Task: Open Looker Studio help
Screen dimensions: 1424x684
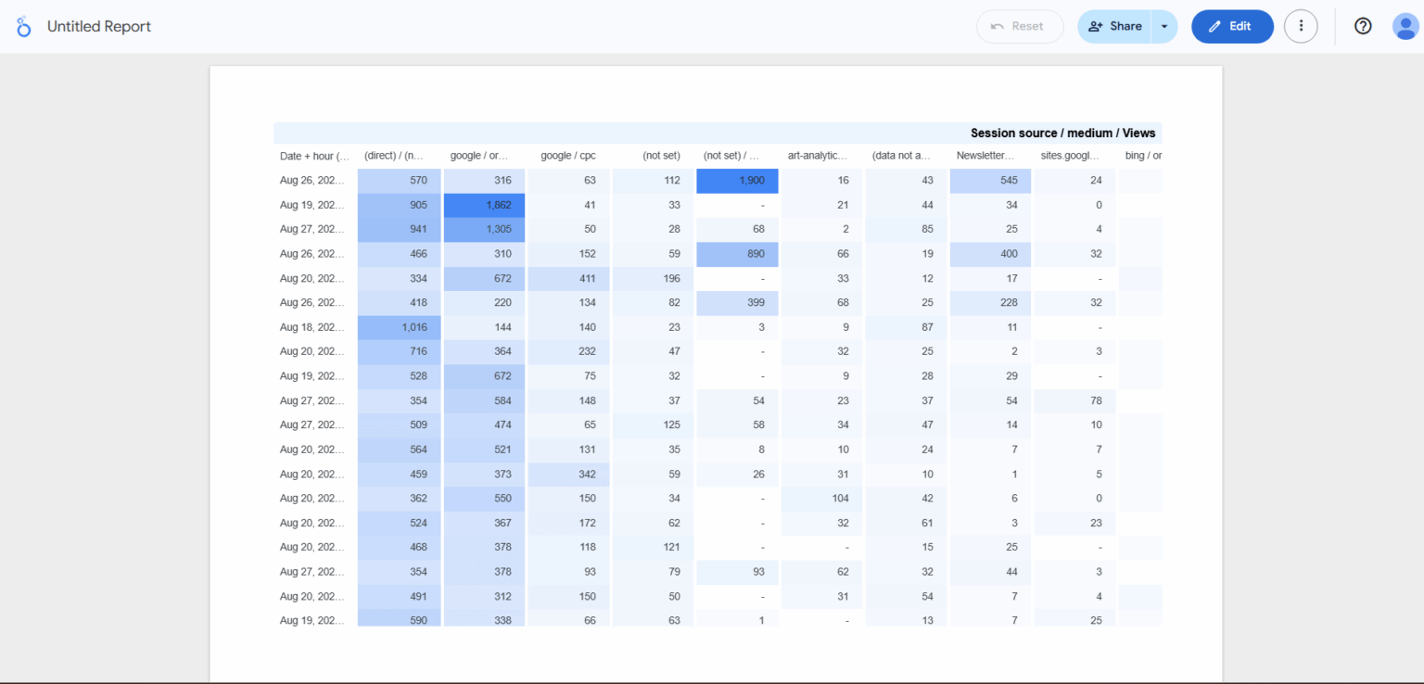Action: 1362,26
